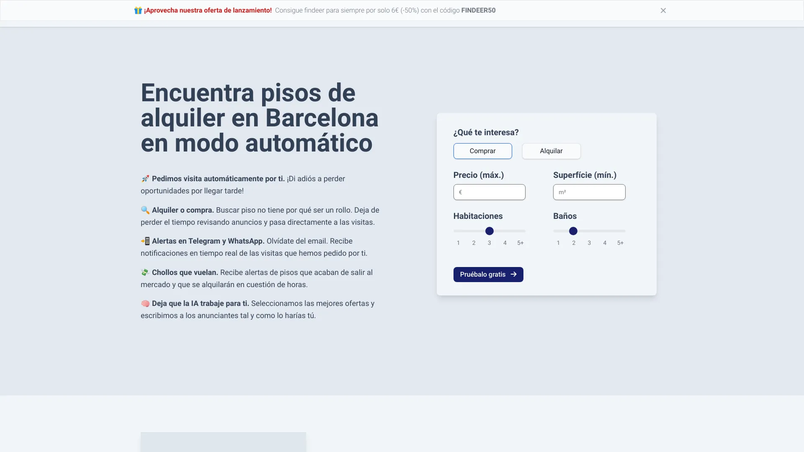Click the brain emoji next to Deja que la IA
804x452 pixels.
point(145,303)
